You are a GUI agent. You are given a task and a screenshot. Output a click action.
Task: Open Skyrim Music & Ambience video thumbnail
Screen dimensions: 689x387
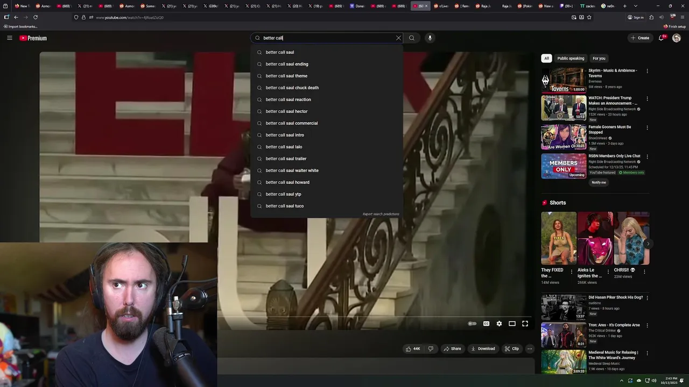click(x=564, y=80)
